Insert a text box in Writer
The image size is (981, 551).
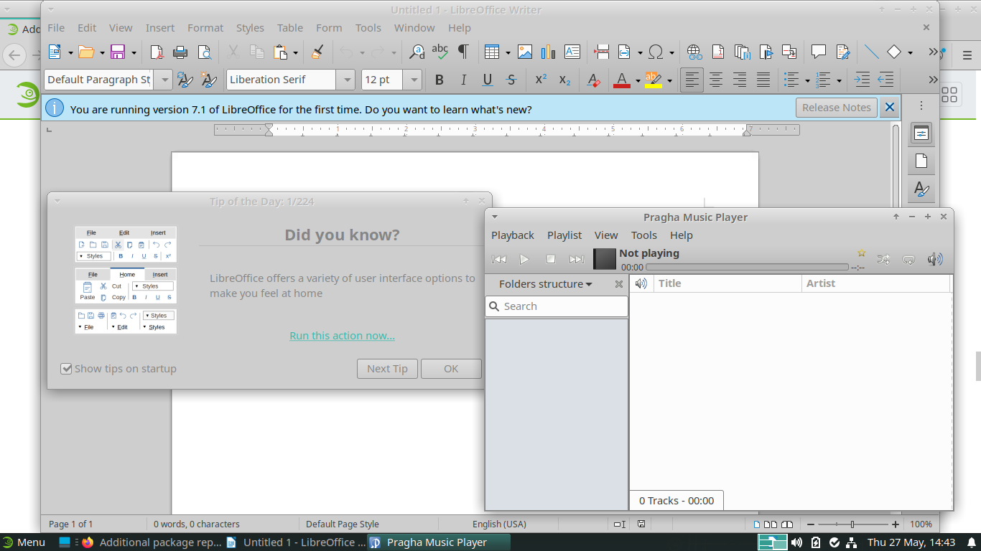pyautogui.click(x=572, y=52)
